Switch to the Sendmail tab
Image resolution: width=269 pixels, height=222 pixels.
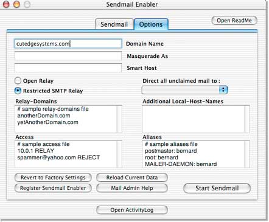pos(114,24)
